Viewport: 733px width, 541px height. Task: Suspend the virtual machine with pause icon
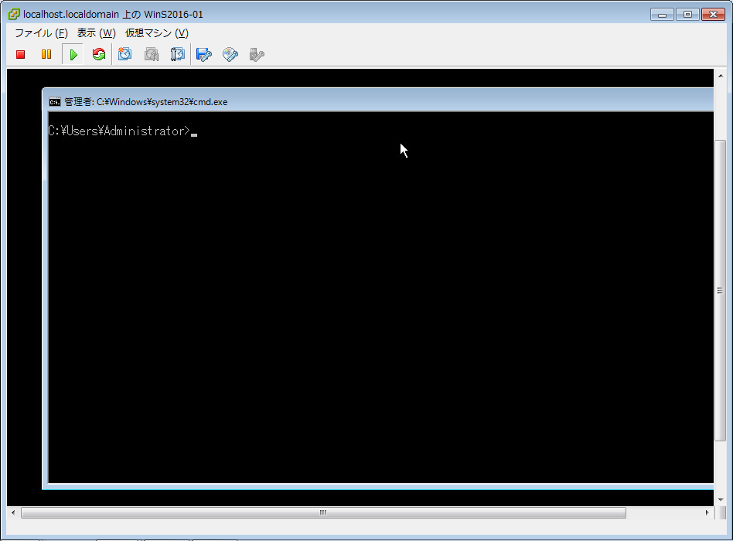tap(46, 55)
